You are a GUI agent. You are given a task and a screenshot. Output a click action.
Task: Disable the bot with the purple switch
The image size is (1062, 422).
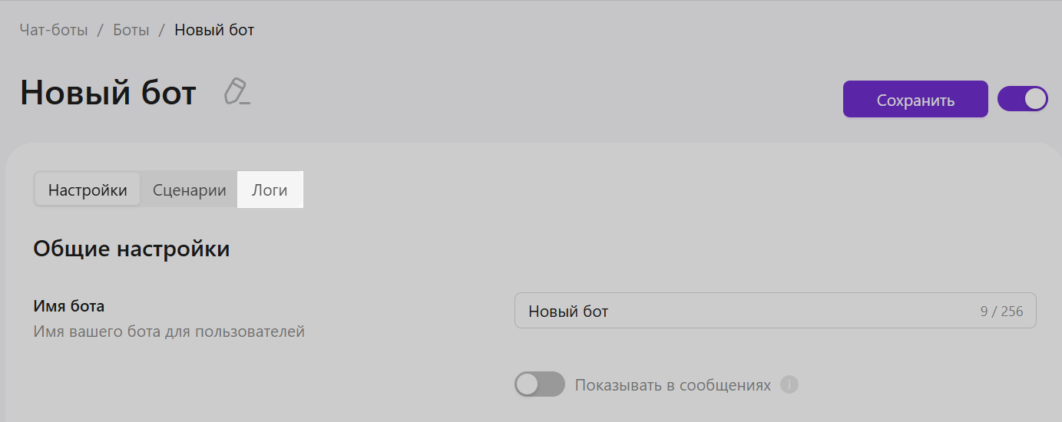[1022, 99]
